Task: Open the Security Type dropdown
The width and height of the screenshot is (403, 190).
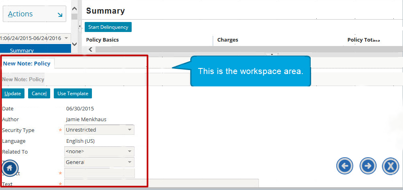Action: [129, 130]
